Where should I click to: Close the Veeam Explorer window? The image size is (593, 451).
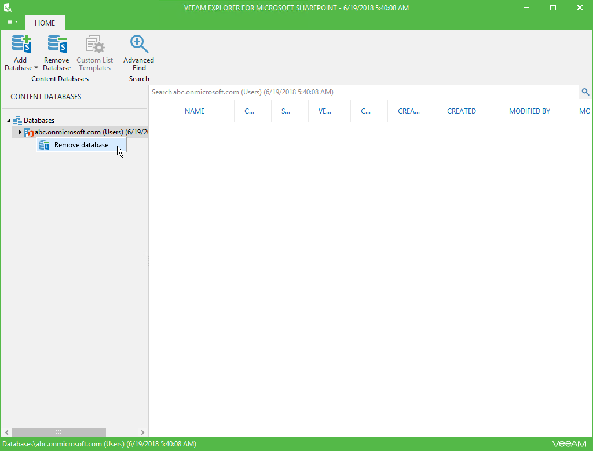(579, 8)
